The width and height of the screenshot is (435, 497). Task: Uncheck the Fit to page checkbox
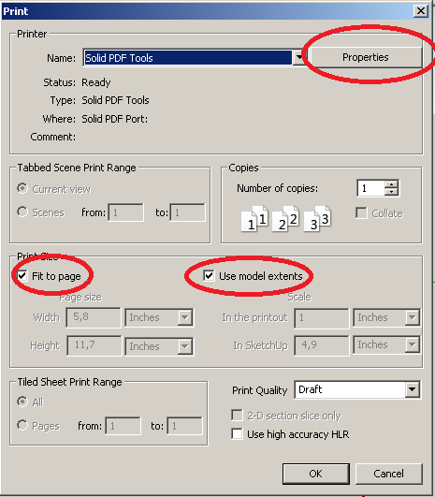(22, 275)
